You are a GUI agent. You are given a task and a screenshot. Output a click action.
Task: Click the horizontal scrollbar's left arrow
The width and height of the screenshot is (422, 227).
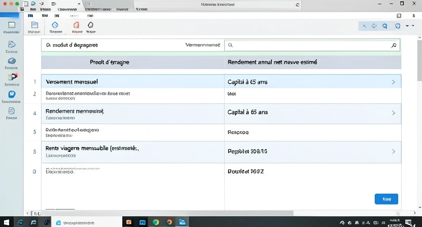coord(27,213)
